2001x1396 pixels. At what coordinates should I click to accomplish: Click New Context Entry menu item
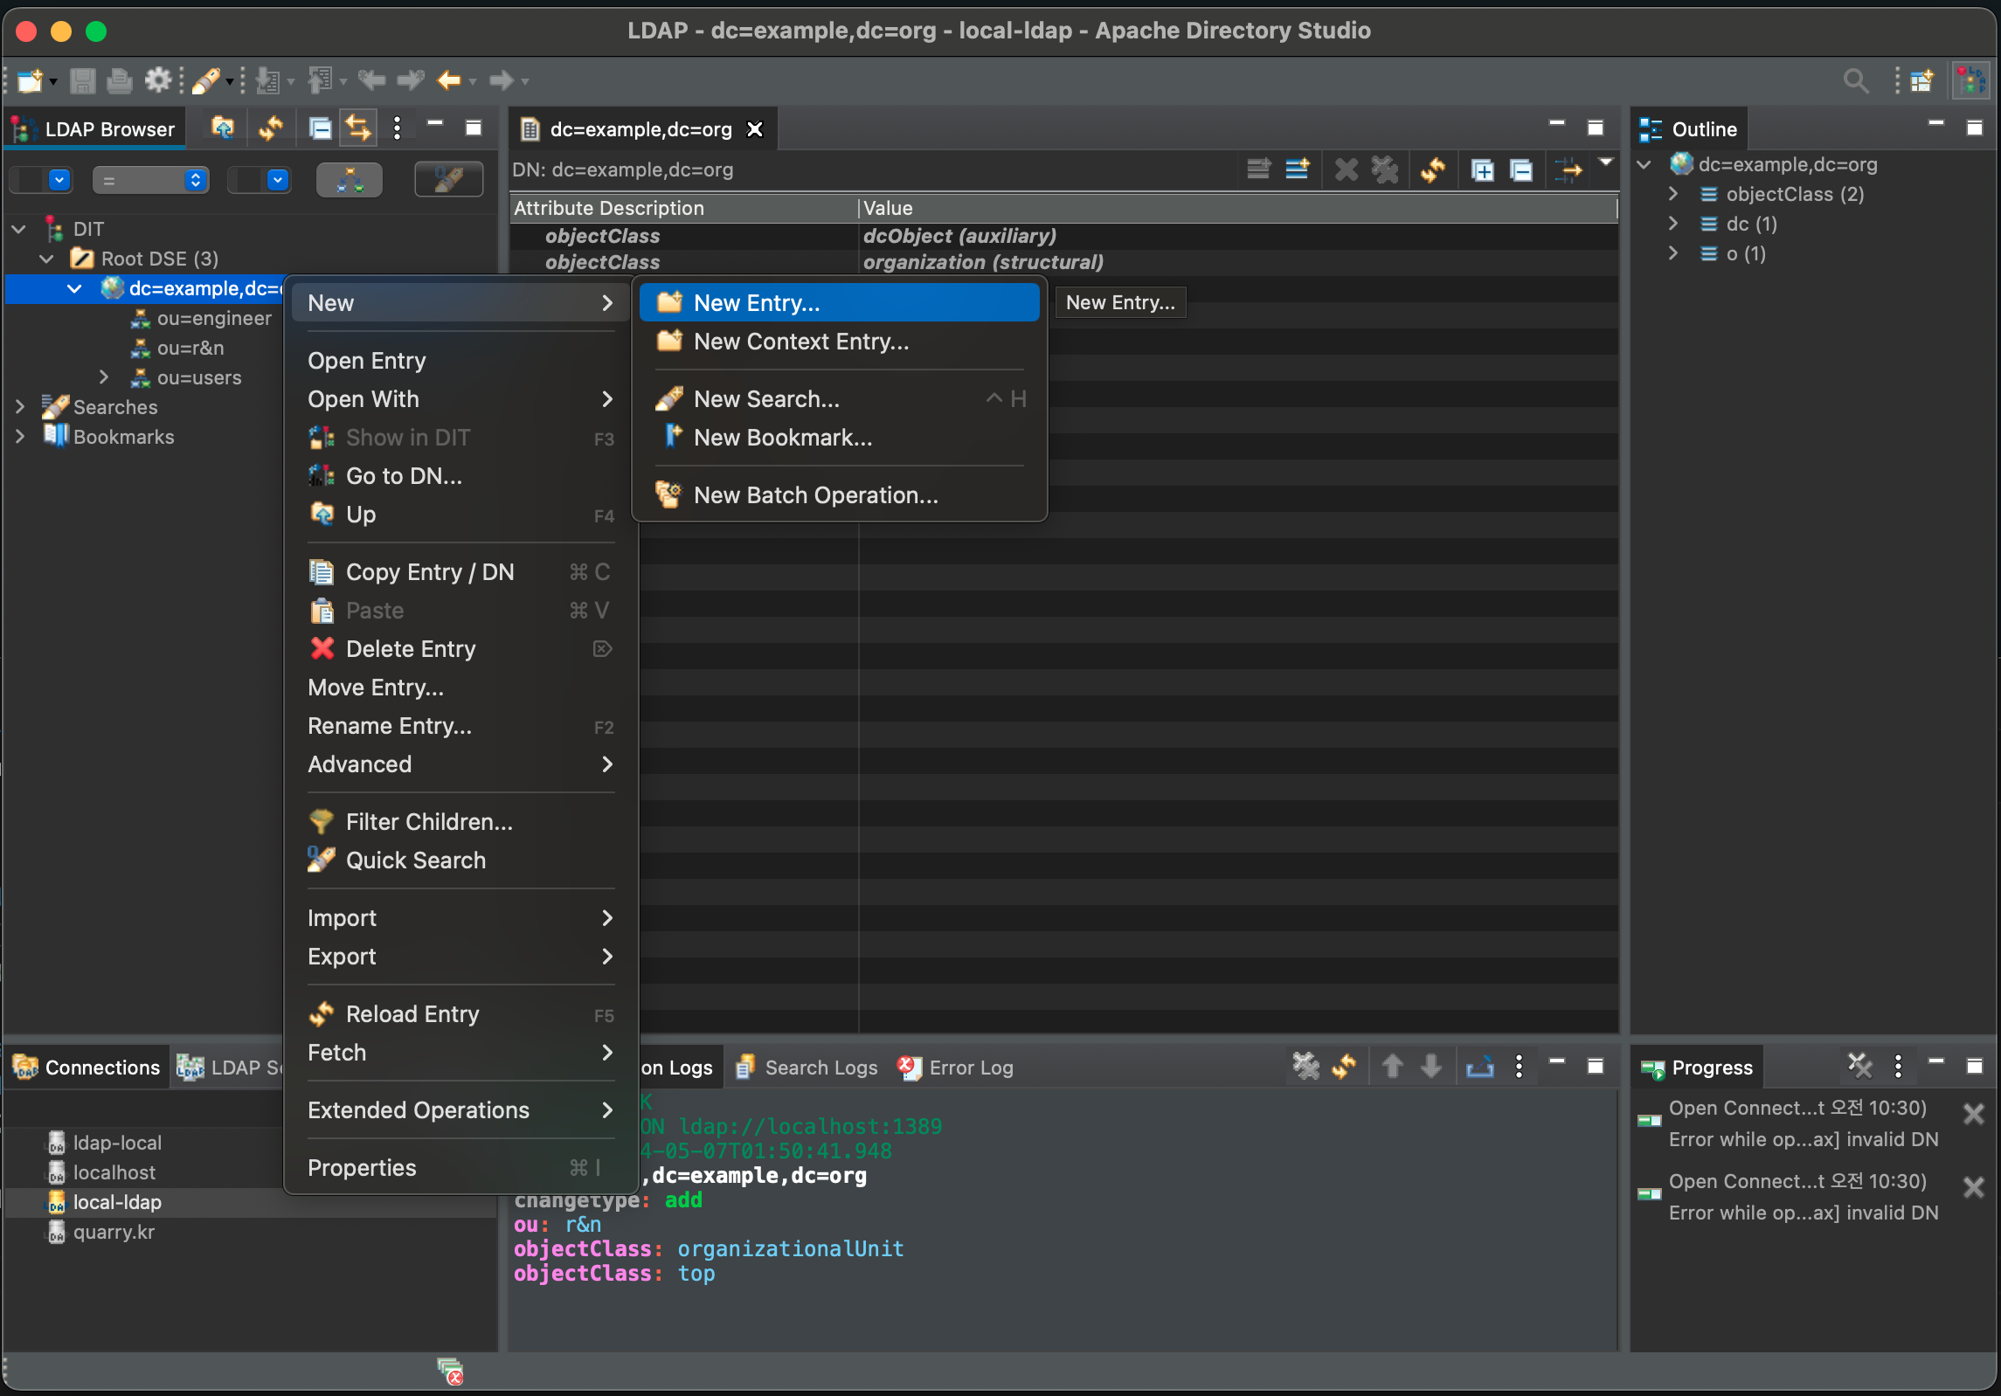pos(800,342)
